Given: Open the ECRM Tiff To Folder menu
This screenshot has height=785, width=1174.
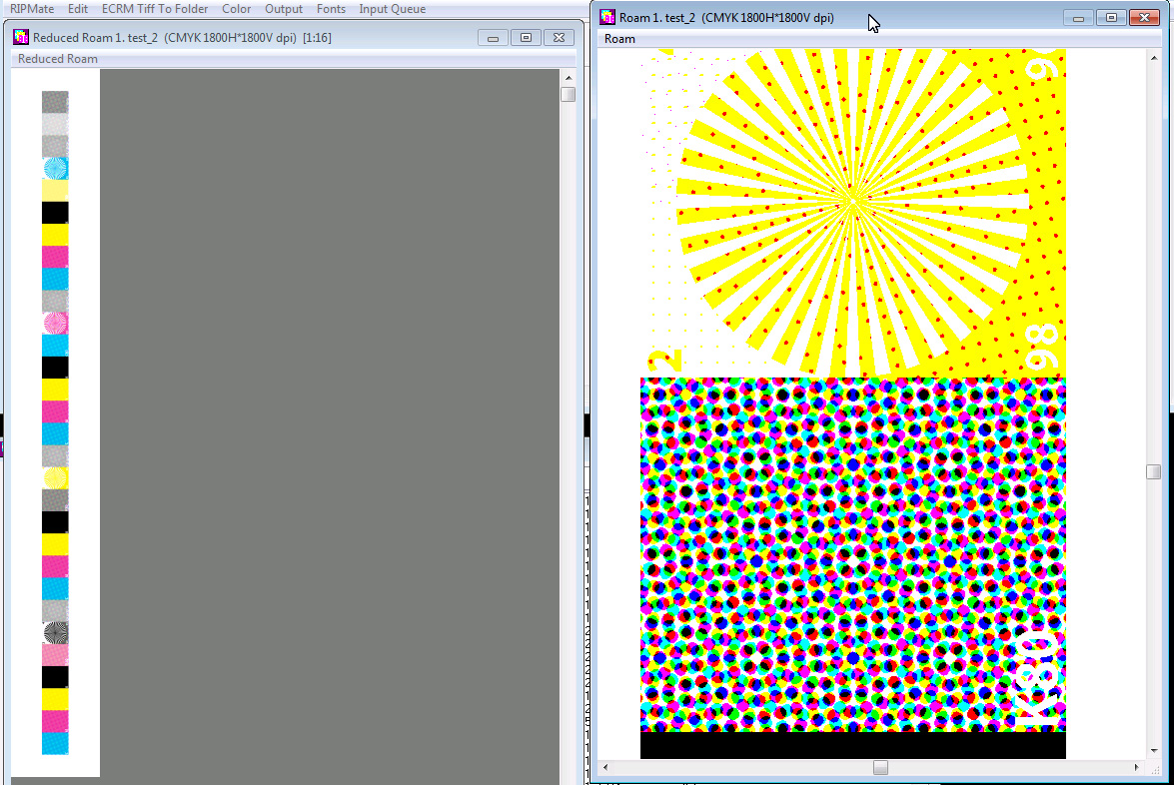Looking at the screenshot, I should coord(154,9).
